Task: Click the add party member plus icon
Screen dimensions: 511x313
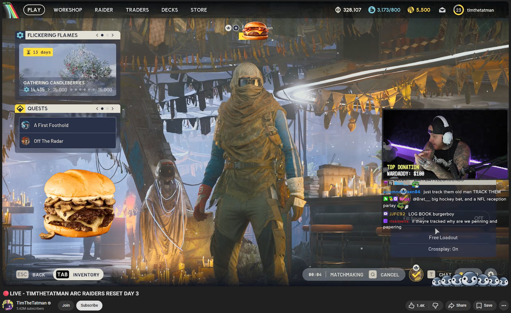Action: [x=236, y=28]
